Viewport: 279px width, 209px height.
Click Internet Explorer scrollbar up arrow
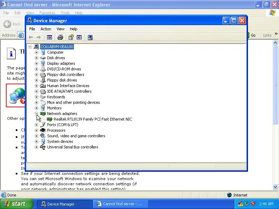point(275,42)
